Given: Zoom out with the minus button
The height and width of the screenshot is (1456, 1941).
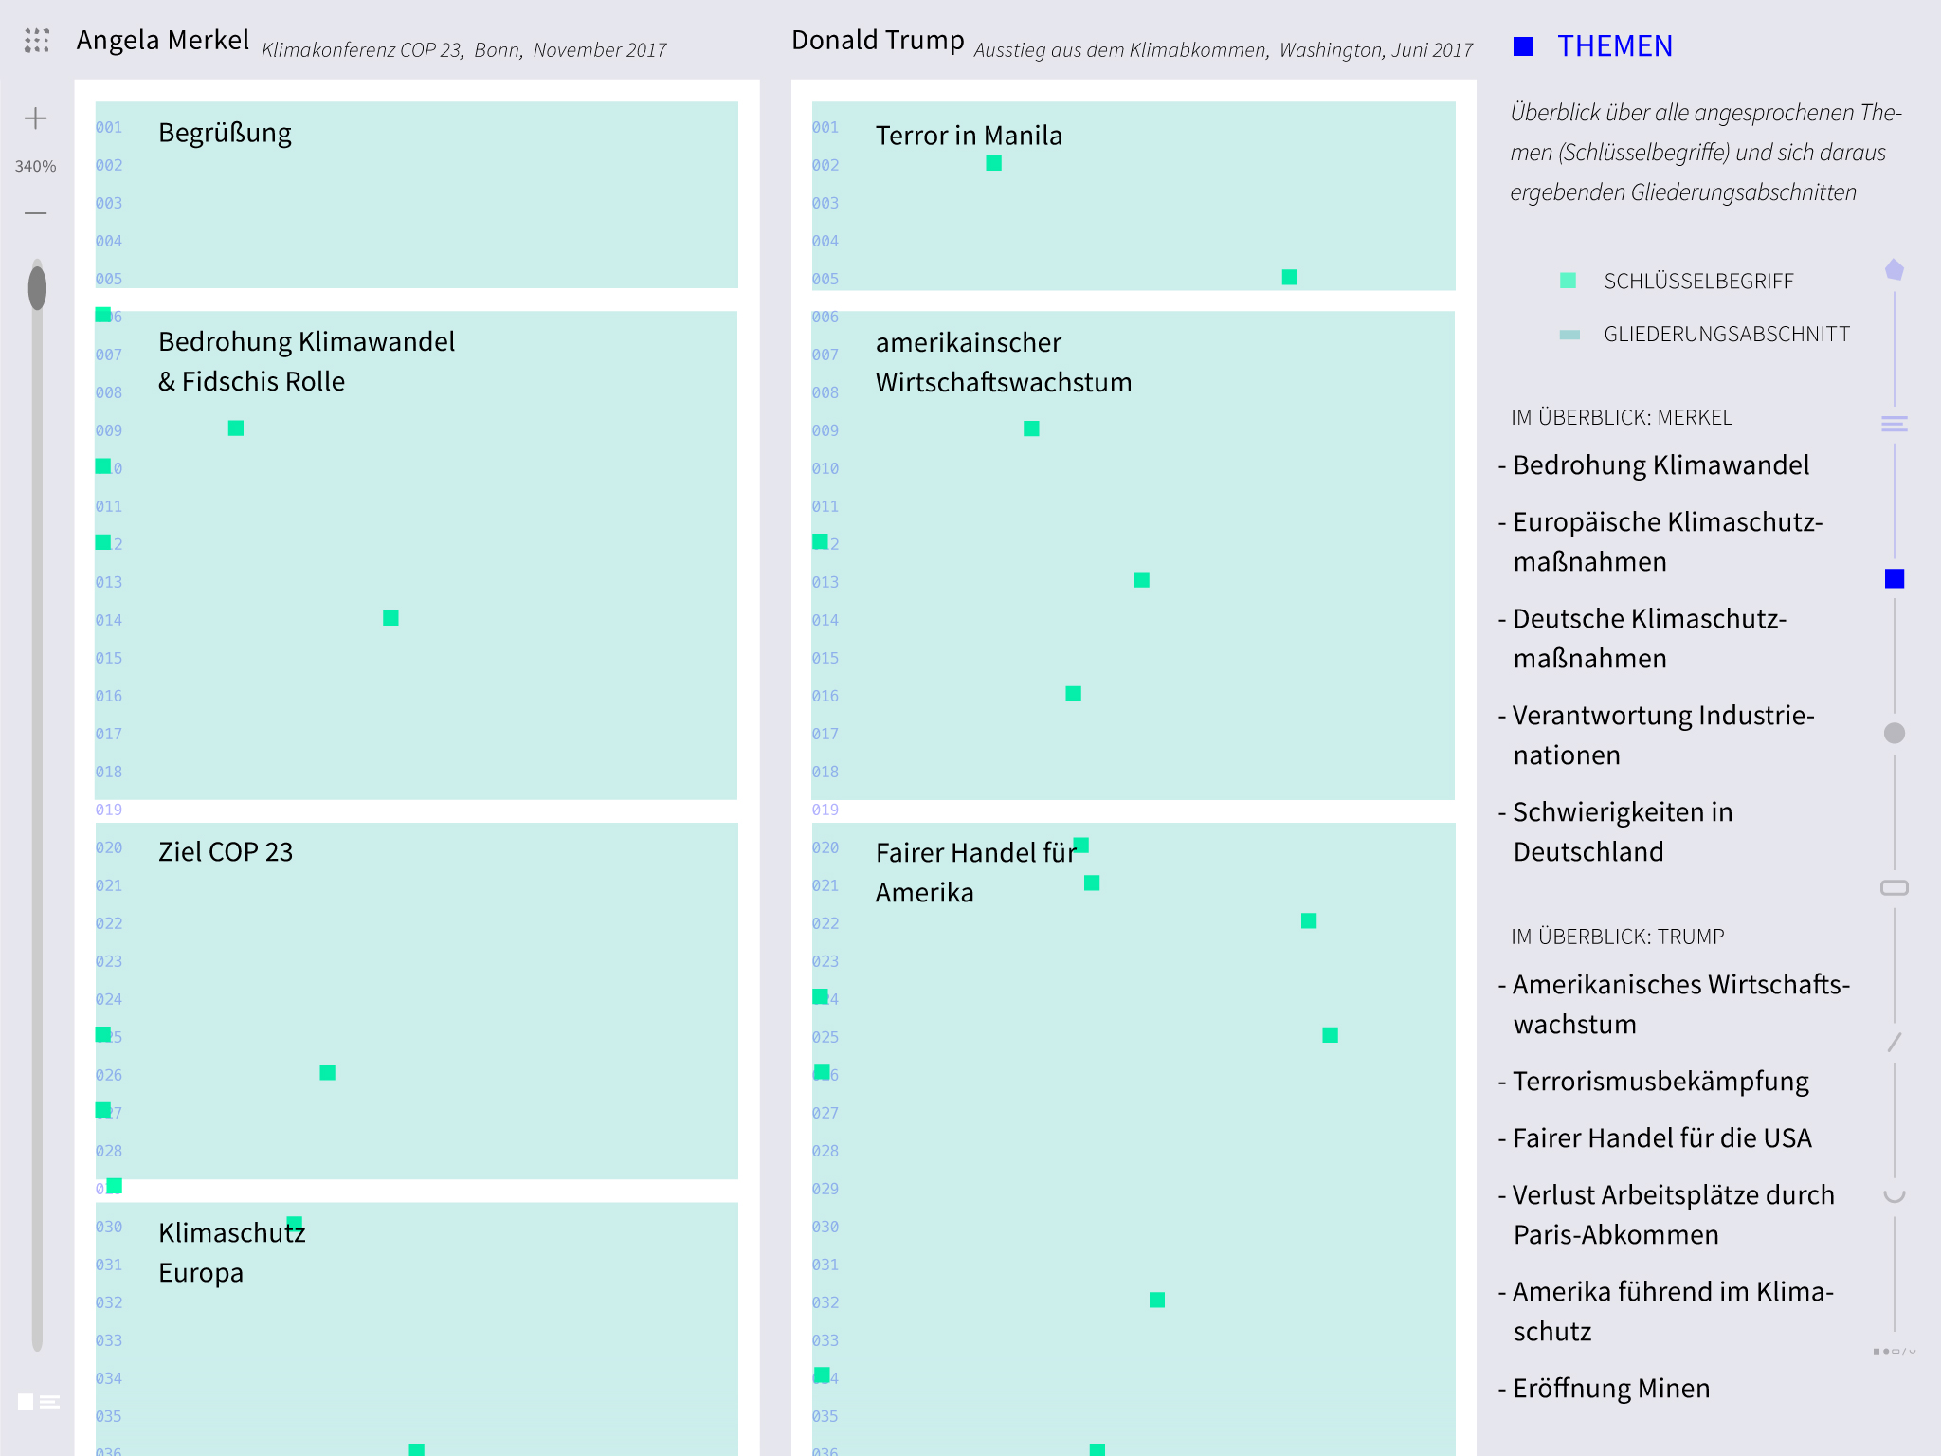Looking at the screenshot, I should coord(36,213).
